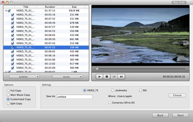This screenshot has height=122, width=193.
Task: Click the Save As name field
Action: click(74, 97)
